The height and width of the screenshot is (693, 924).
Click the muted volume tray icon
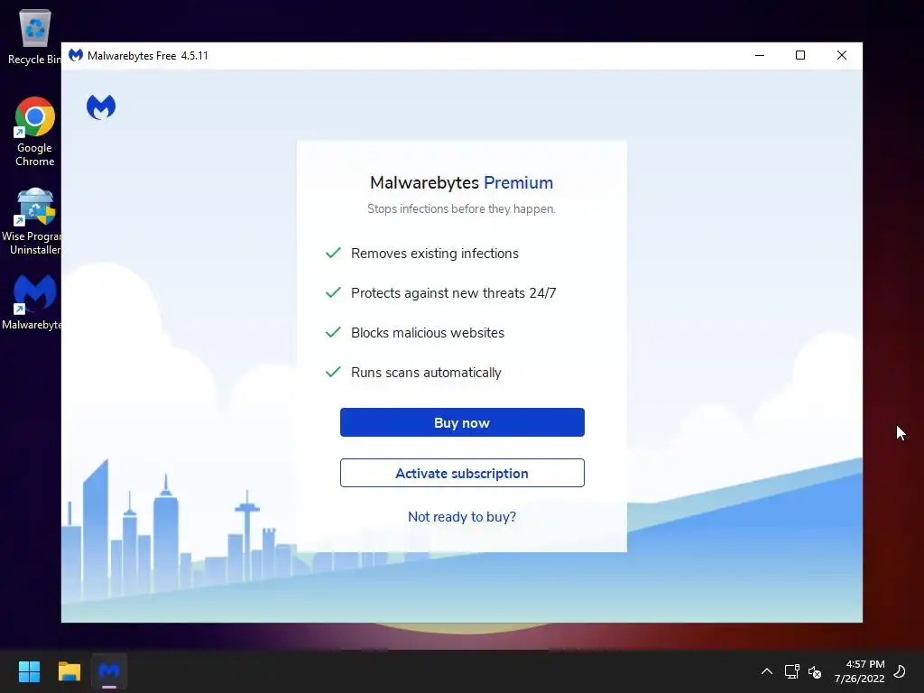tap(815, 671)
